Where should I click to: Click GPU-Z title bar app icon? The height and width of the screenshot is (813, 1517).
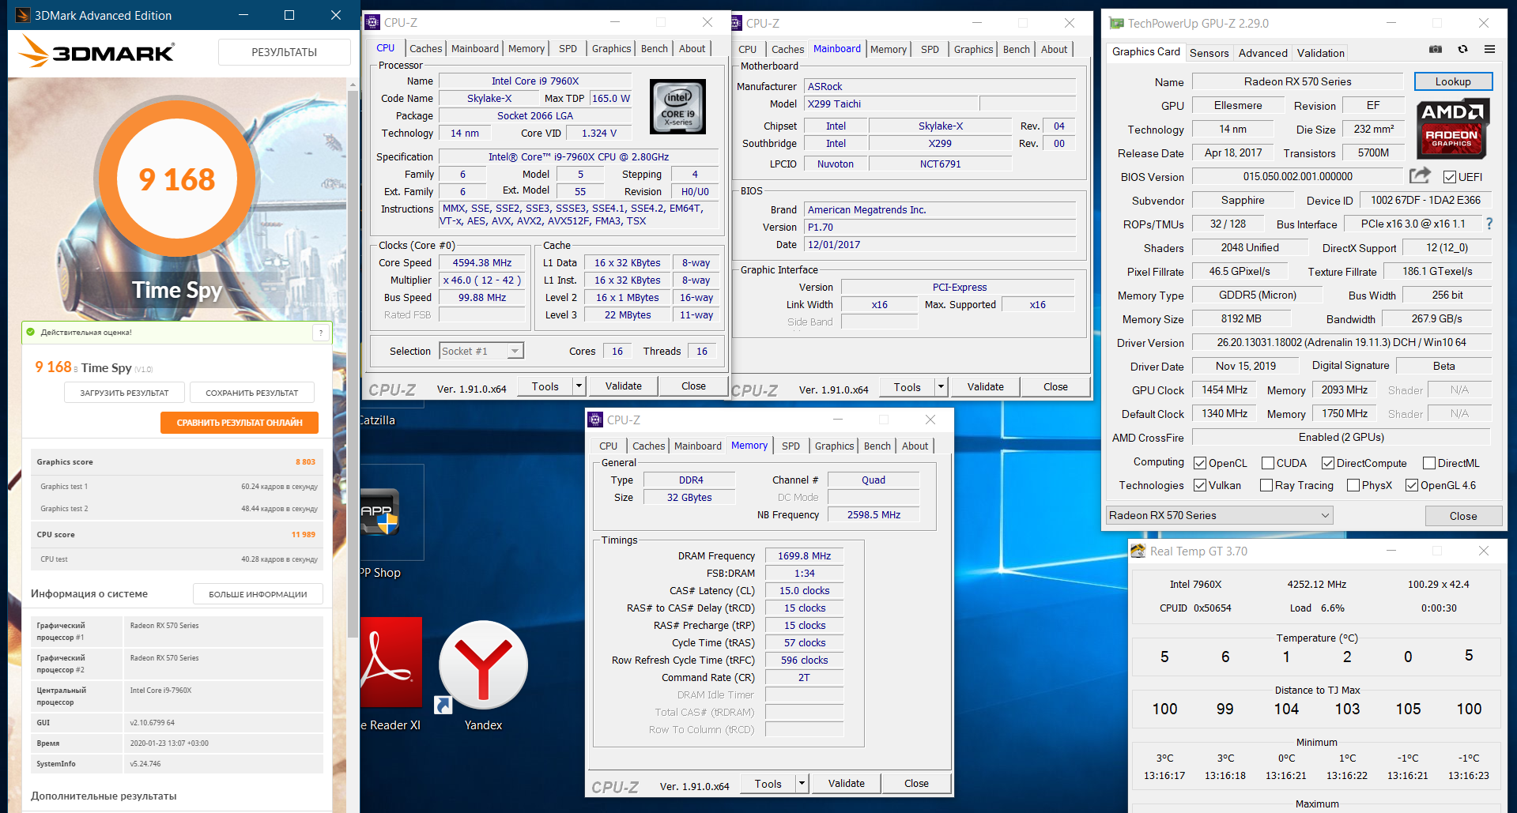tap(1116, 23)
